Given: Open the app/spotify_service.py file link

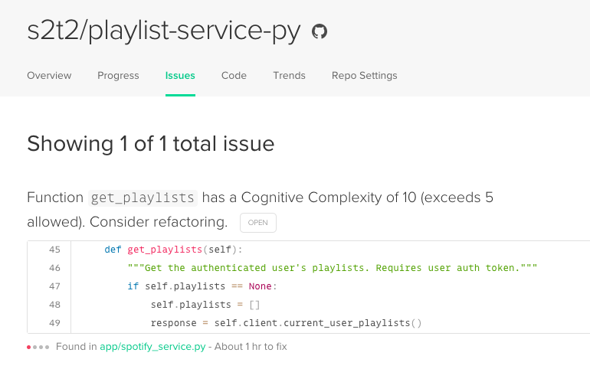Looking at the screenshot, I should (152, 347).
